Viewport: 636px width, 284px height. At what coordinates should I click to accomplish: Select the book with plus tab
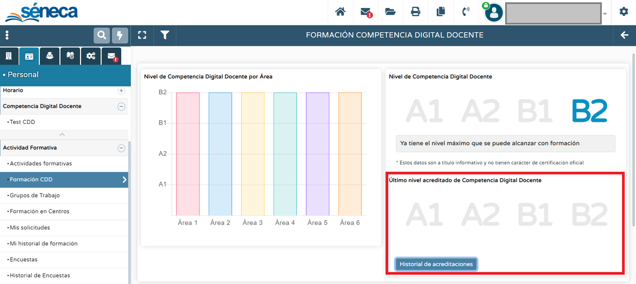coord(70,56)
